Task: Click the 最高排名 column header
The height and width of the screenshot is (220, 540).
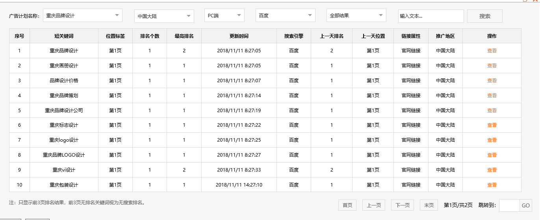Action: pos(184,36)
